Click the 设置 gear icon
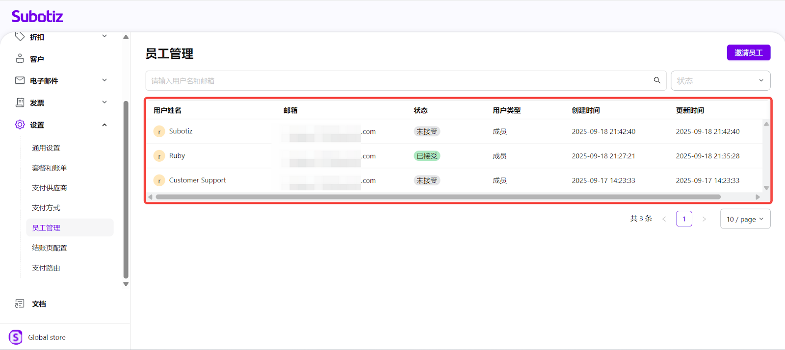This screenshot has width=785, height=350. (20, 125)
